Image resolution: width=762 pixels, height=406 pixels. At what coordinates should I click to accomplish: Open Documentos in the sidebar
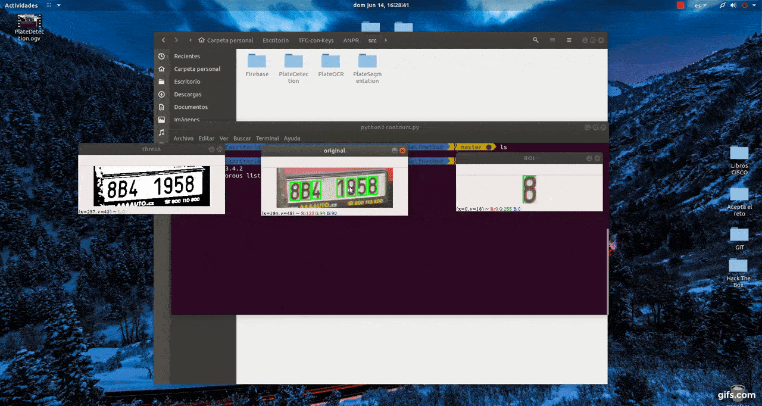pos(190,107)
